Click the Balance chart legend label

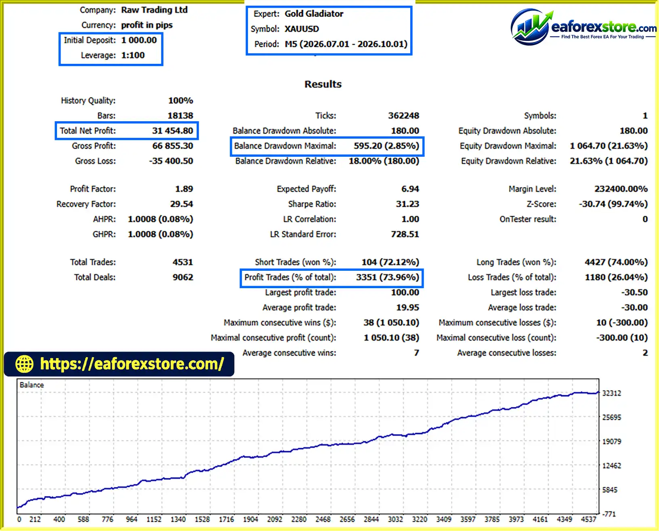click(x=31, y=385)
